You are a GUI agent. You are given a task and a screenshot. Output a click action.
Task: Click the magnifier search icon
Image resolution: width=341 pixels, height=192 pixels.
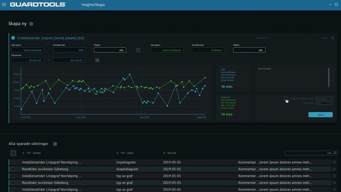[335, 153]
